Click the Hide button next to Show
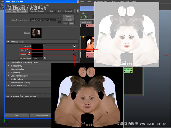The width and height of the screenshot is (171, 128). 72,24
